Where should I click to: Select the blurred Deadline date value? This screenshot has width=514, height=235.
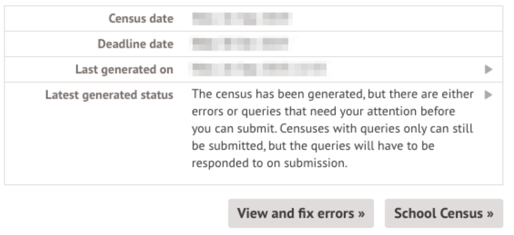click(240, 44)
